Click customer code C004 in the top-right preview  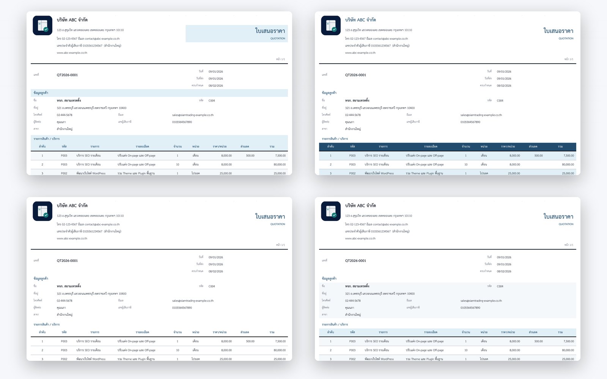pos(500,100)
